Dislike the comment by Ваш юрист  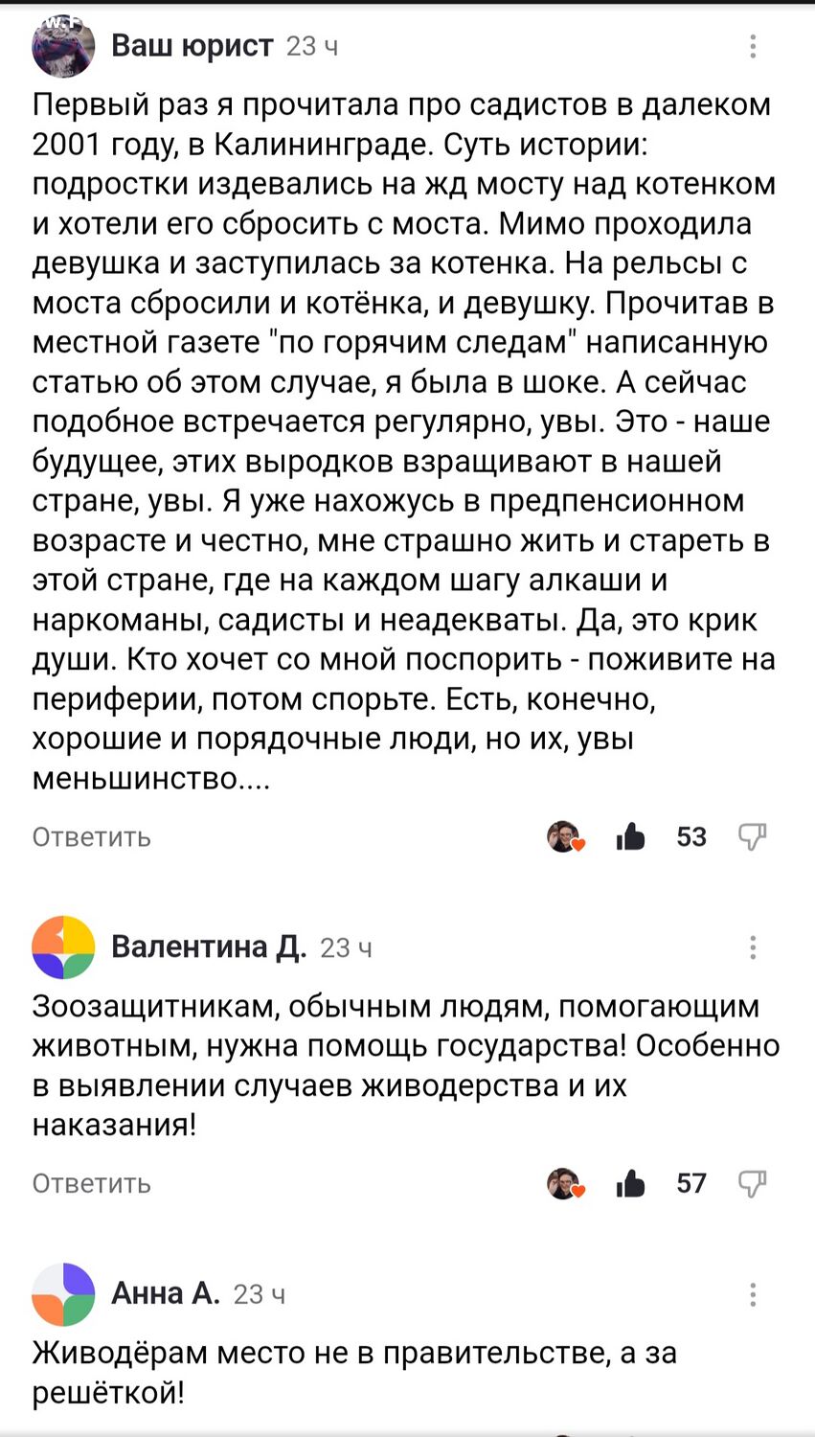click(x=753, y=837)
